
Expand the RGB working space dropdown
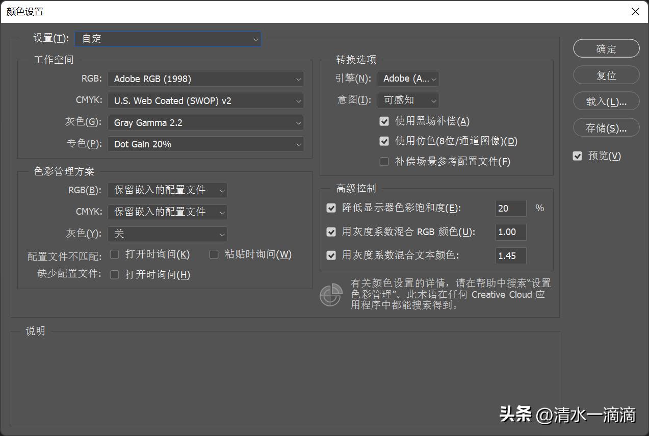205,79
